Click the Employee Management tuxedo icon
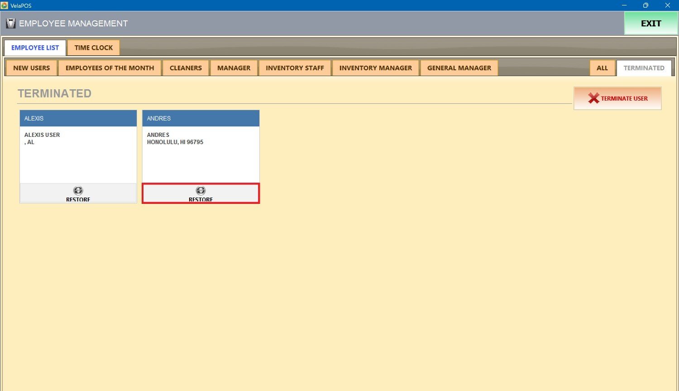 pyautogui.click(x=11, y=24)
